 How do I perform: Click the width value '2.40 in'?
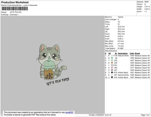147,9
